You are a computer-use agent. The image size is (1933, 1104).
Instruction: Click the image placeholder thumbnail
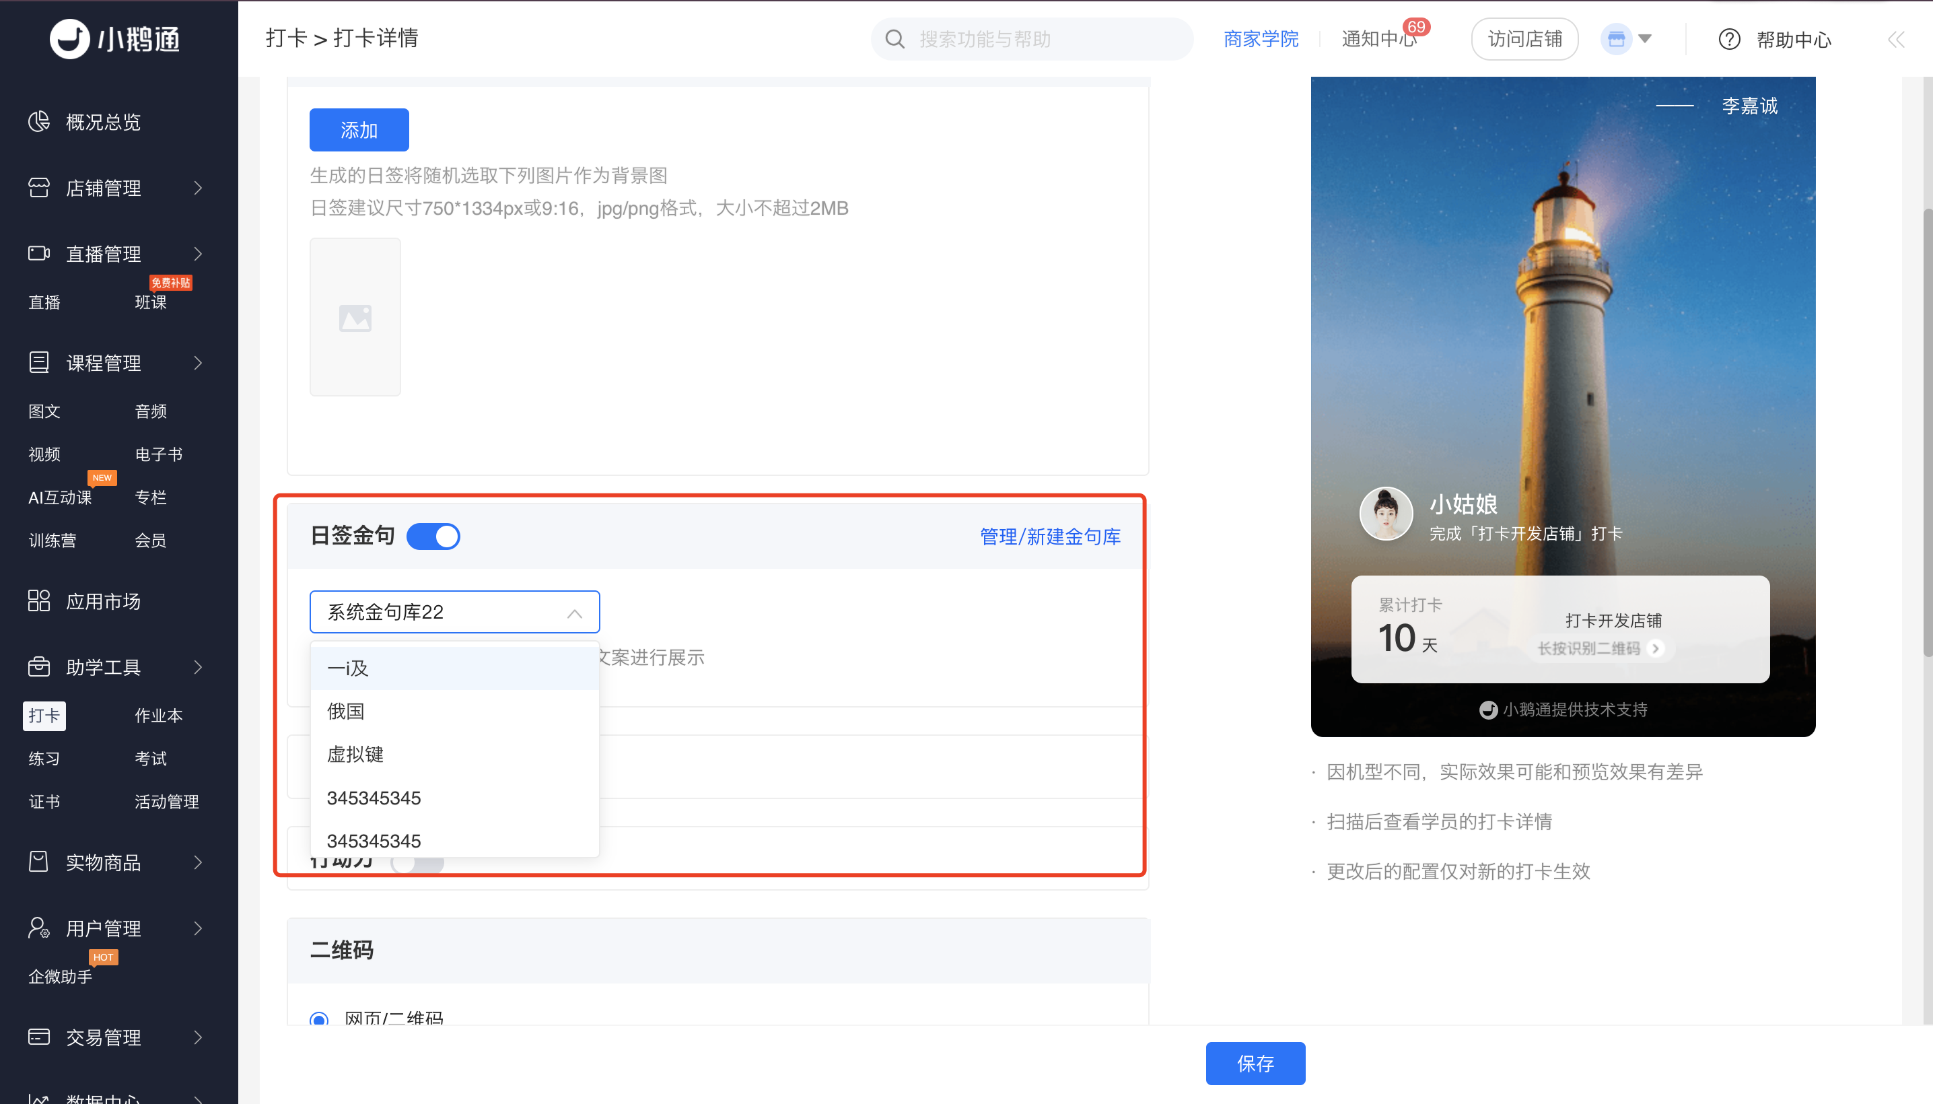click(x=355, y=317)
